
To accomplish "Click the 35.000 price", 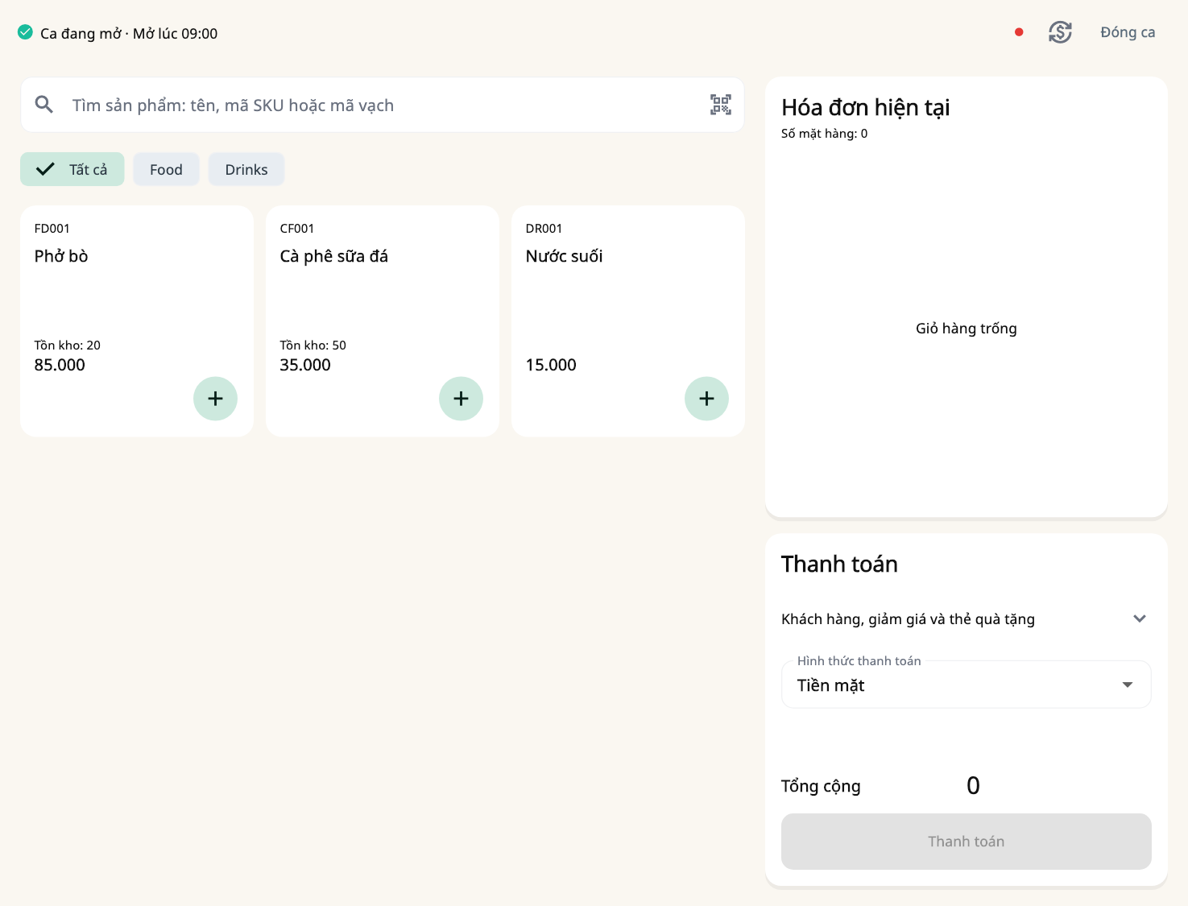I will pos(305,365).
